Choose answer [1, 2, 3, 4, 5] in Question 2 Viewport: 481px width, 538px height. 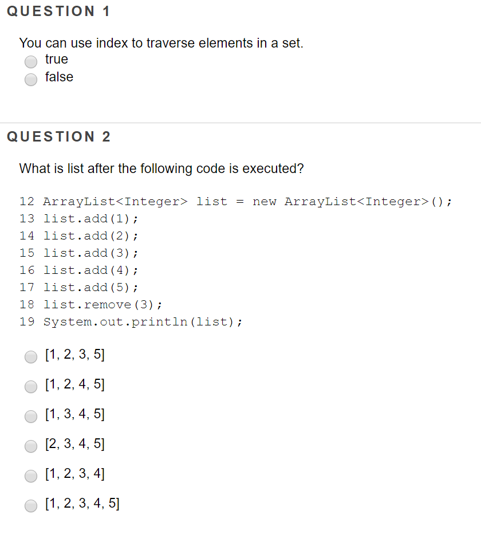coord(30,505)
